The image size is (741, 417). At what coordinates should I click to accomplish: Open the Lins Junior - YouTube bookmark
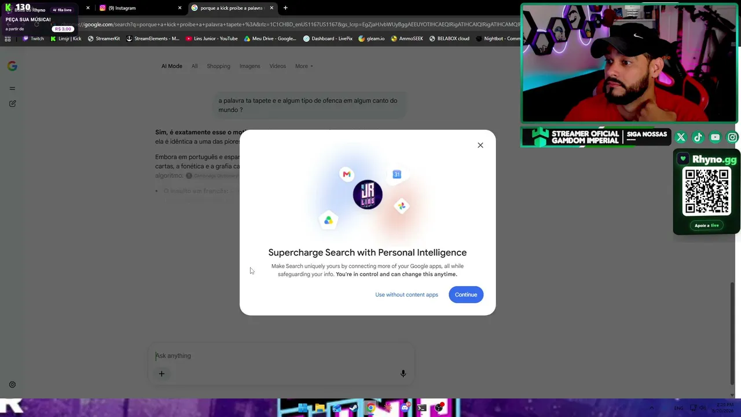(x=212, y=39)
